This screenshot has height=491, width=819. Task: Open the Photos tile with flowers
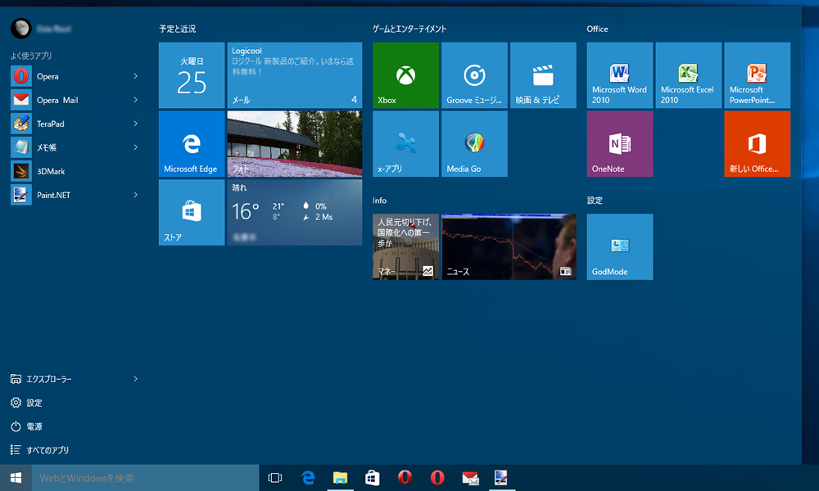tap(295, 143)
